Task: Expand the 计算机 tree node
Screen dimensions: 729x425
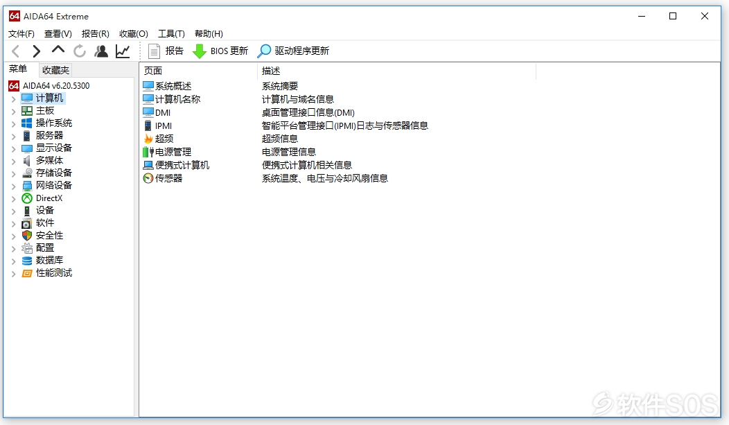Action: (13, 99)
